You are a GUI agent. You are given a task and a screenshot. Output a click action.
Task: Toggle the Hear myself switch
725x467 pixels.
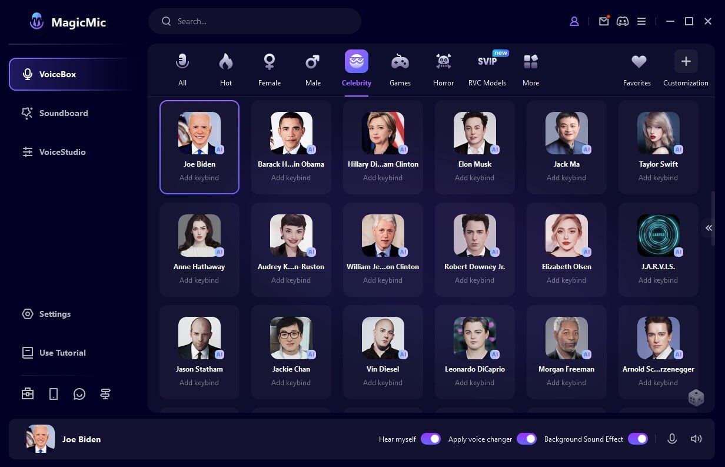[x=430, y=439]
